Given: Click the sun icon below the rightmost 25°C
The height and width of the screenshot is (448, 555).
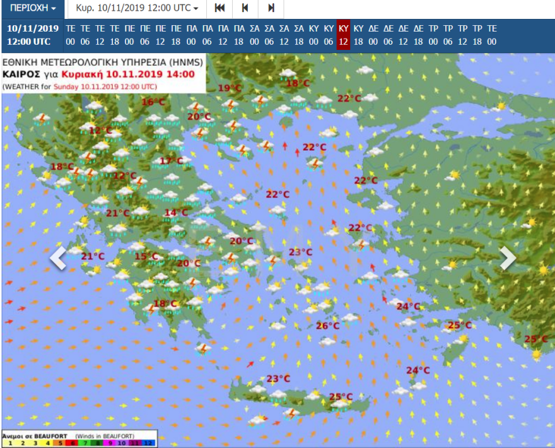Looking at the screenshot, I should point(537,355).
